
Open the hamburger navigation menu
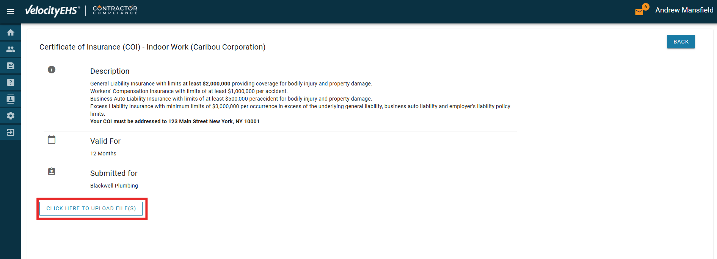pyautogui.click(x=11, y=11)
